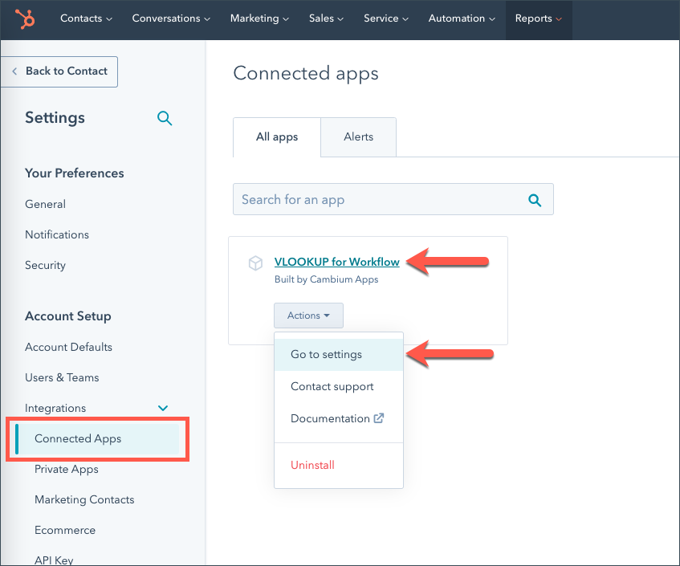The image size is (680, 566).
Task: Collapse the Integrations section chevron
Action: 163,408
